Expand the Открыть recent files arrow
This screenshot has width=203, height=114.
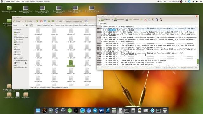tap(112, 20)
